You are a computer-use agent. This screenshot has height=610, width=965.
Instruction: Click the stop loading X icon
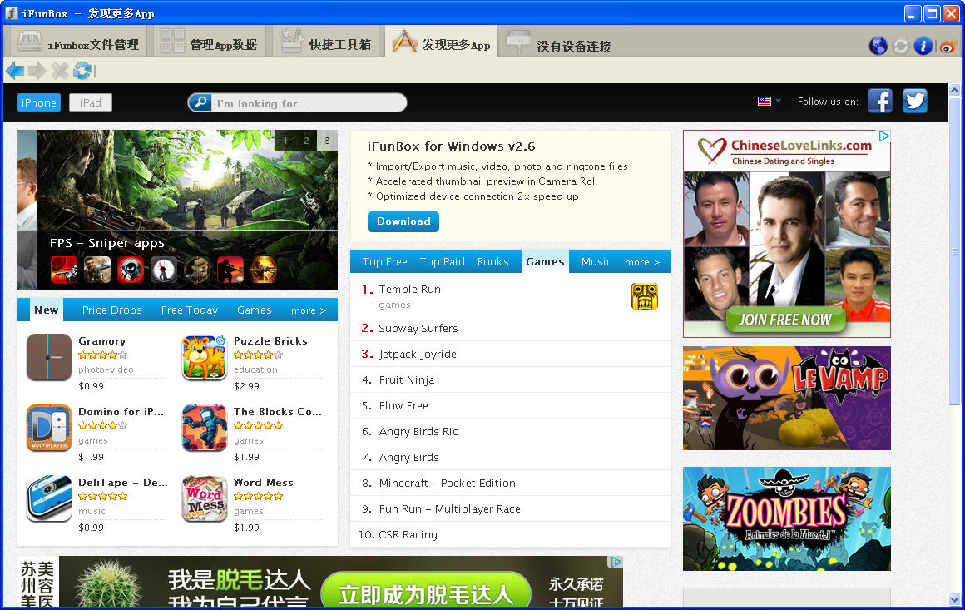tap(60, 71)
